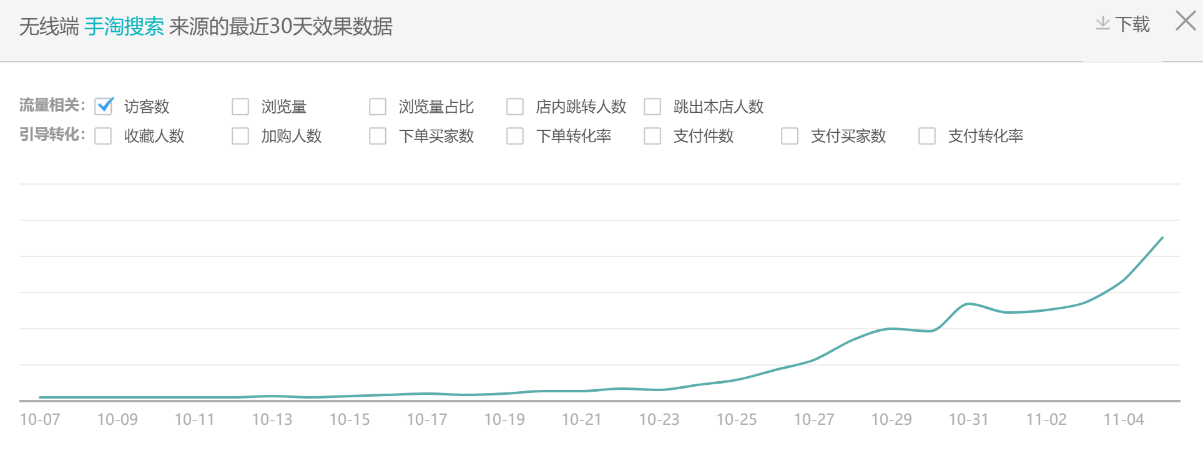Screen dimensions: 1203x451
Task: Tick the 浏览量占比 checkbox
Action: (378, 107)
